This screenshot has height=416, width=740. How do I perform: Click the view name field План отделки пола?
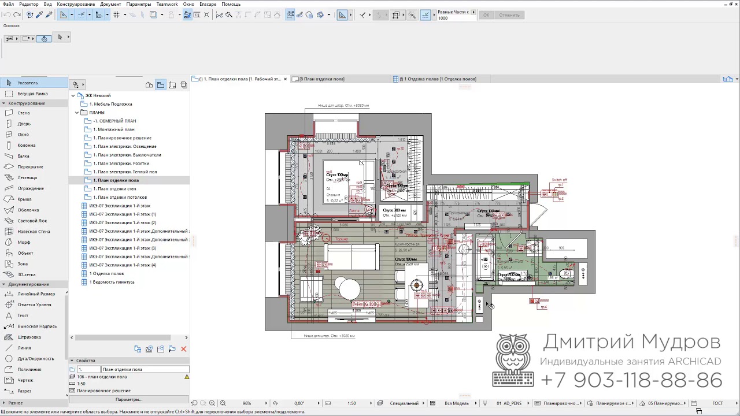point(145,369)
